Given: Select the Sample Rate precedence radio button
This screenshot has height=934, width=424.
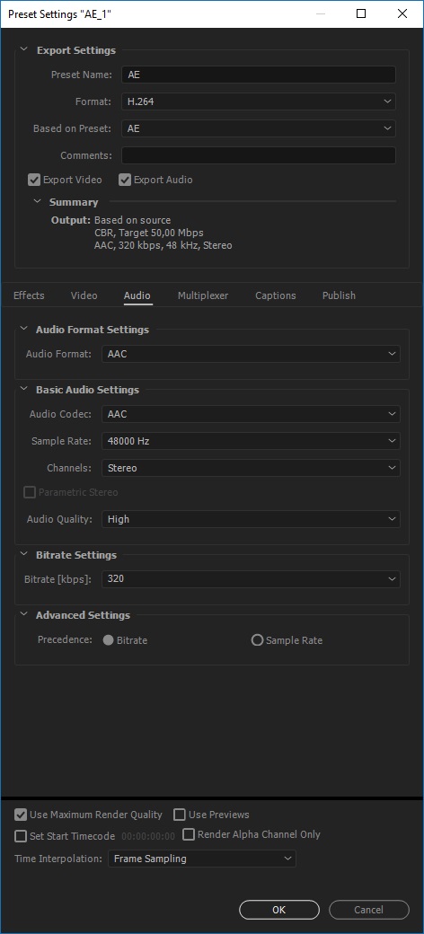Looking at the screenshot, I should tap(257, 640).
